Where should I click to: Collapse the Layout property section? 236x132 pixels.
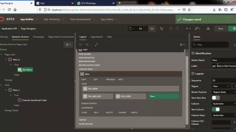point(193,74)
